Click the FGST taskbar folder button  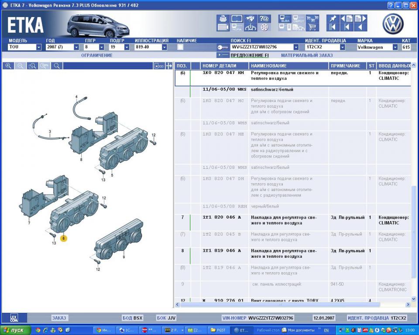tap(218, 330)
